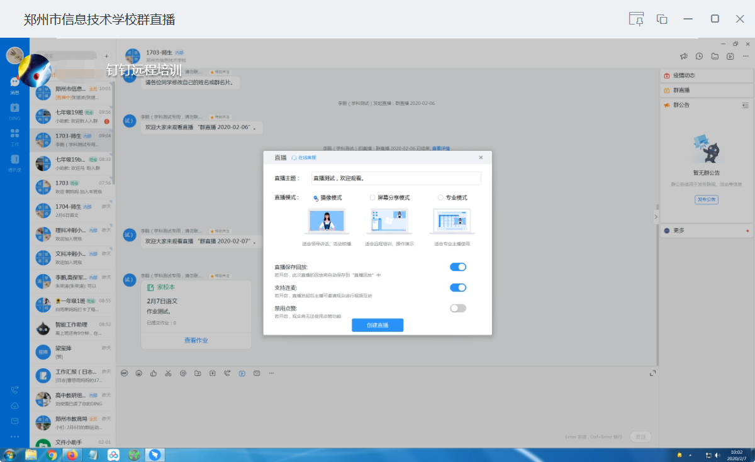
Task: Click the phone call icon in the bottom sidebar
Action: [x=14, y=390]
